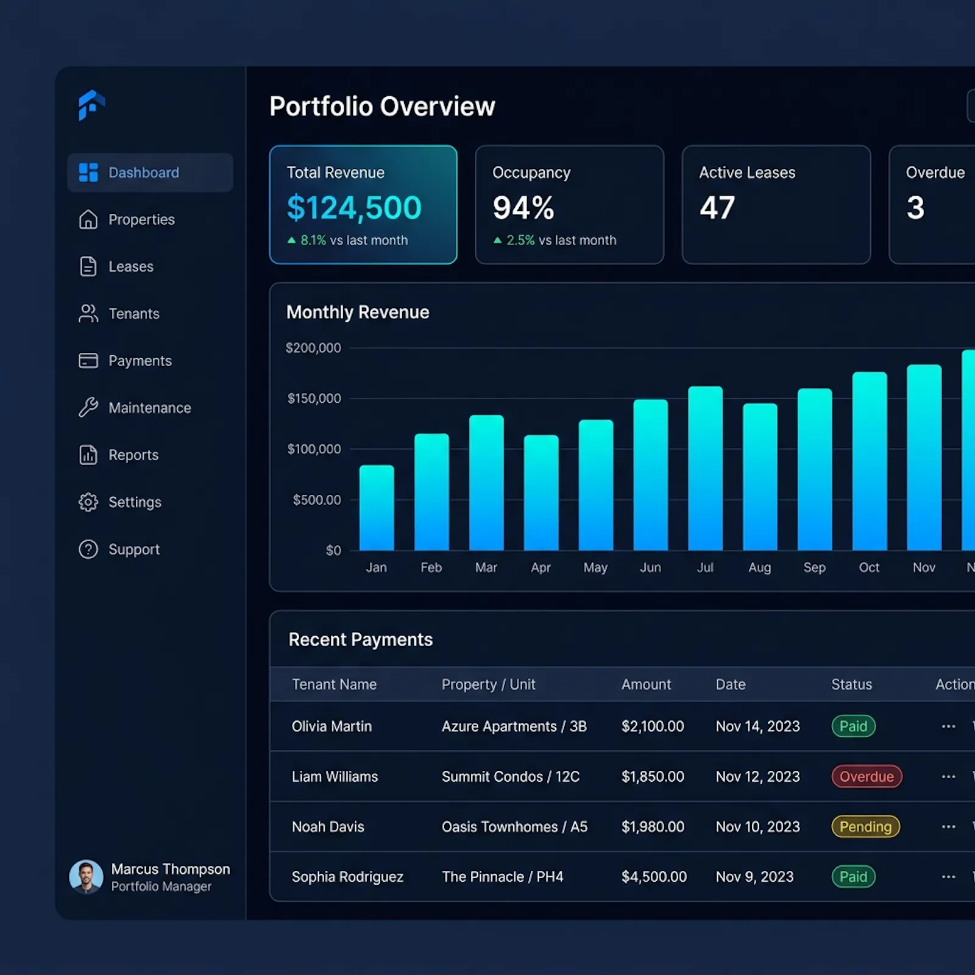
Task: Click Azure Apartments / 3B cell
Action: (x=514, y=726)
